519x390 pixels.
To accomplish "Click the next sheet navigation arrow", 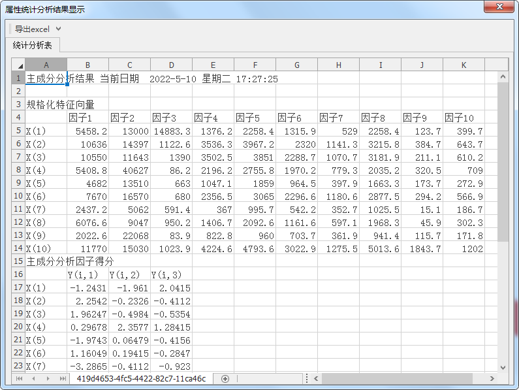I will (x=48, y=379).
